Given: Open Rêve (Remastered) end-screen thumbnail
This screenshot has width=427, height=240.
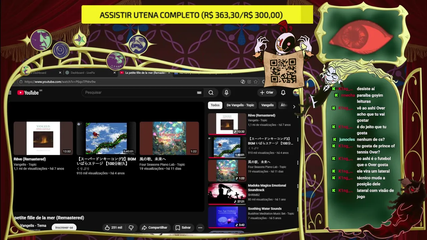Looking at the screenshot, I should click(43, 138).
